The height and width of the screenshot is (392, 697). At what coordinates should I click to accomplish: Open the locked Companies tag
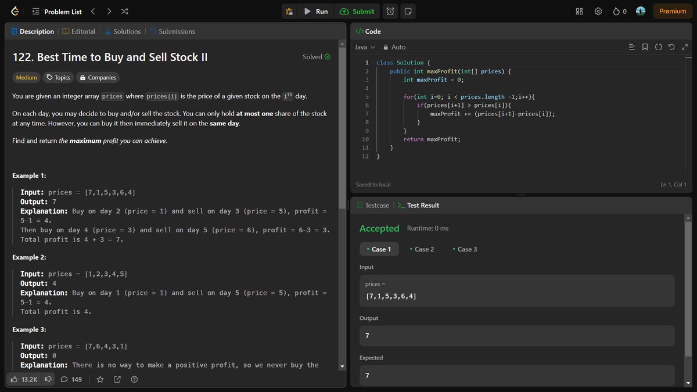(98, 77)
